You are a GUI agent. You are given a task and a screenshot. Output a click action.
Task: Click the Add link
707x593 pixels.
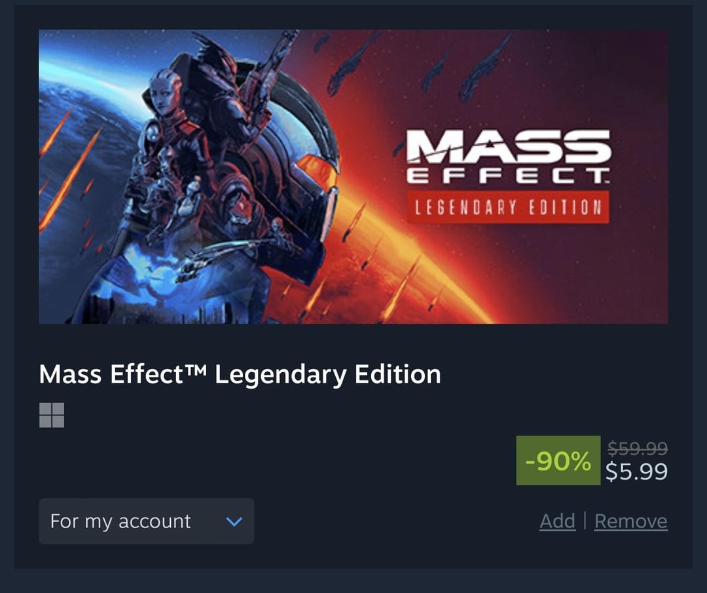(x=557, y=522)
